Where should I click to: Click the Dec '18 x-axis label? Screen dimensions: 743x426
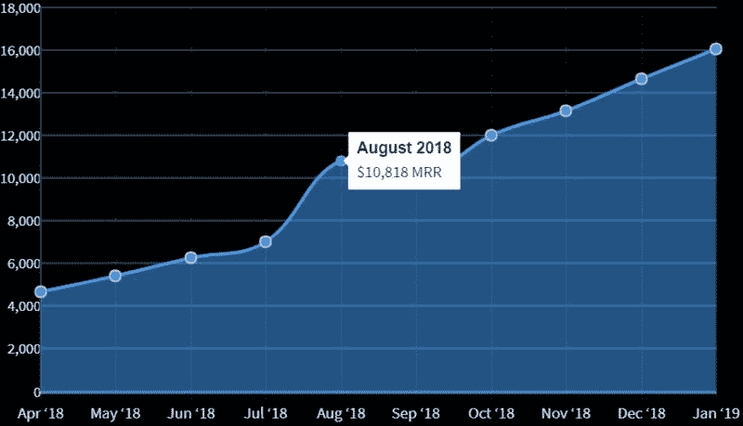641,413
